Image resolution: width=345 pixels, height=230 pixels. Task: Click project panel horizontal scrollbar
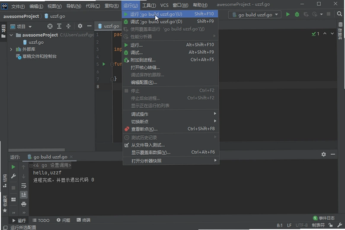point(36,150)
